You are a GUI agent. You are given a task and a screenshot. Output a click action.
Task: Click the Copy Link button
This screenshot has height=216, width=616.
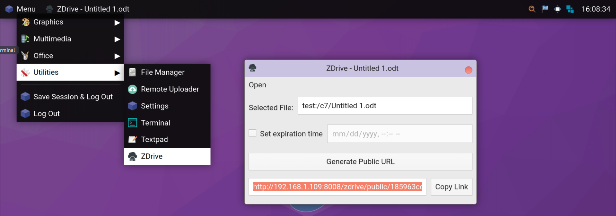coord(451,187)
